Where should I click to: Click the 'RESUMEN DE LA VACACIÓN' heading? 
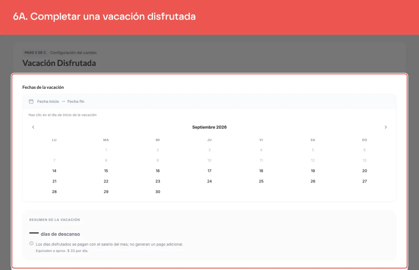tap(55, 220)
